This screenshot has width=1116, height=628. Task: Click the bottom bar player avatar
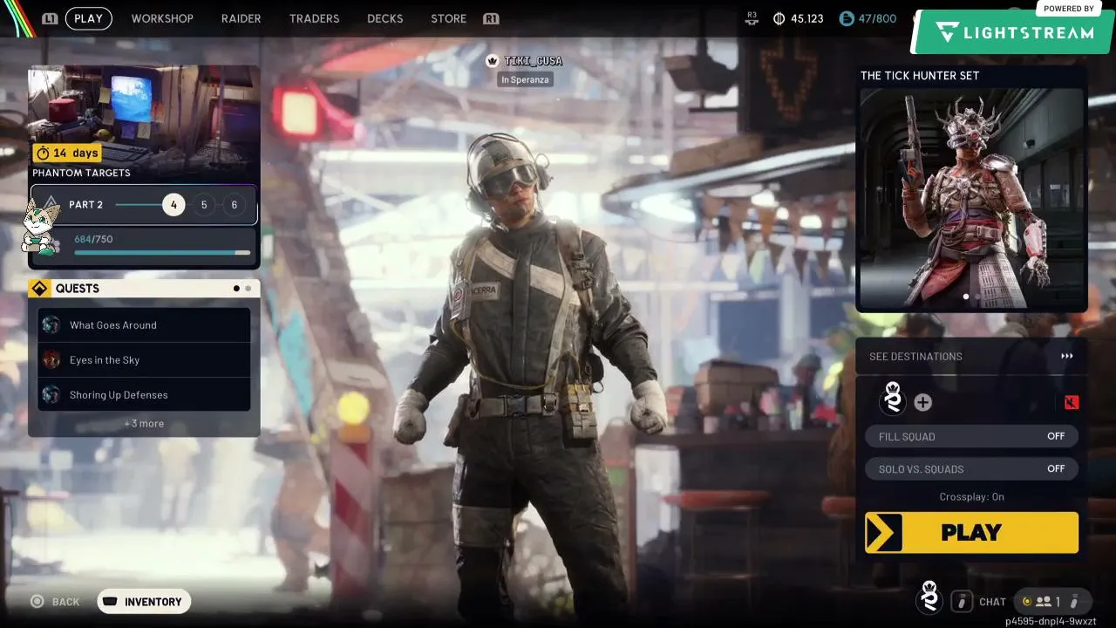click(929, 597)
